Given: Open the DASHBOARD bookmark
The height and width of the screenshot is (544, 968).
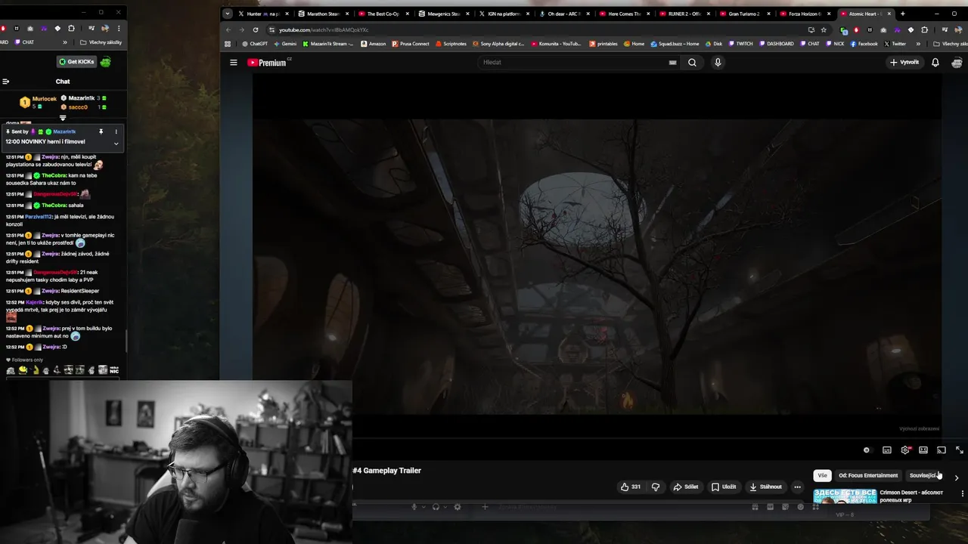Looking at the screenshot, I should pos(777,44).
